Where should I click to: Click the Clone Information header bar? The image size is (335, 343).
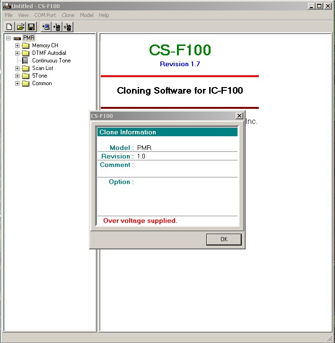pyautogui.click(x=167, y=132)
